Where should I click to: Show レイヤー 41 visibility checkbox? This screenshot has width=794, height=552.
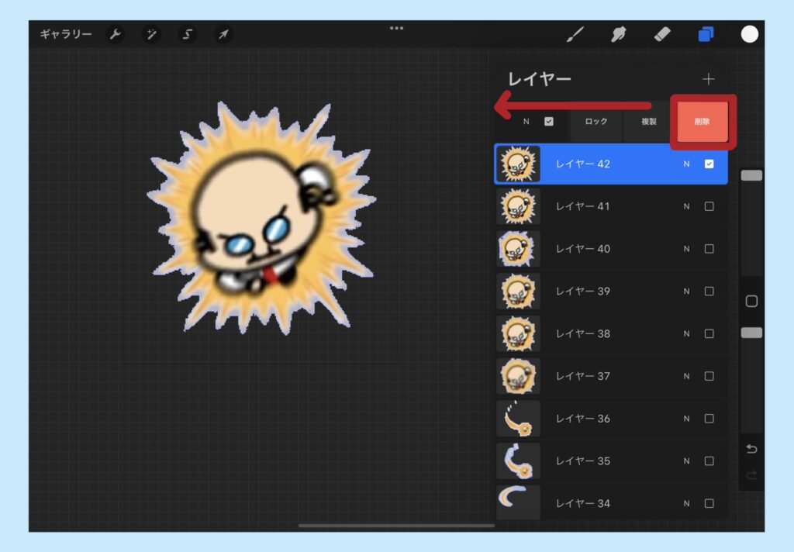coord(709,207)
